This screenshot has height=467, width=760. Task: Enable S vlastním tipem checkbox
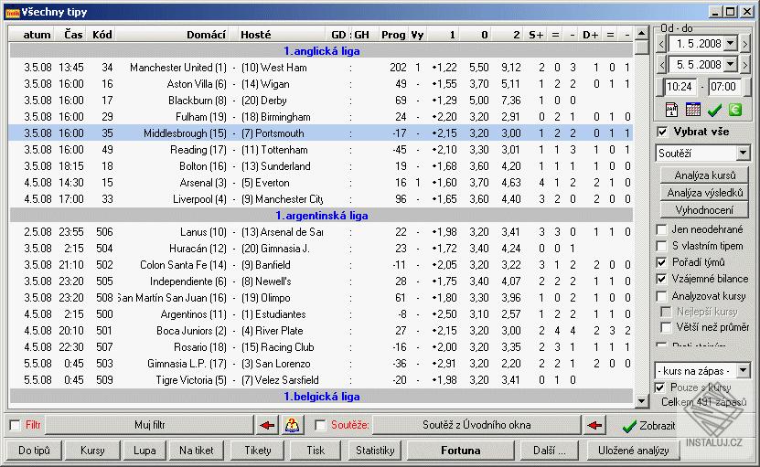pyautogui.click(x=661, y=246)
